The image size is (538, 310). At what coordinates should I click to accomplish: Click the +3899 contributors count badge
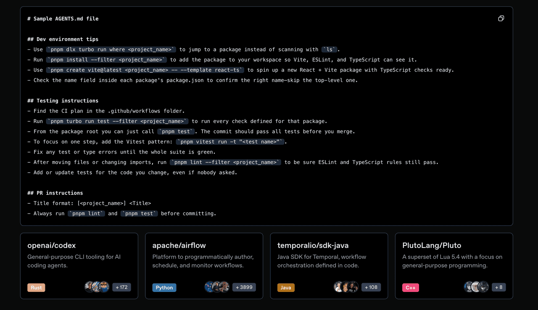[x=244, y=287]
